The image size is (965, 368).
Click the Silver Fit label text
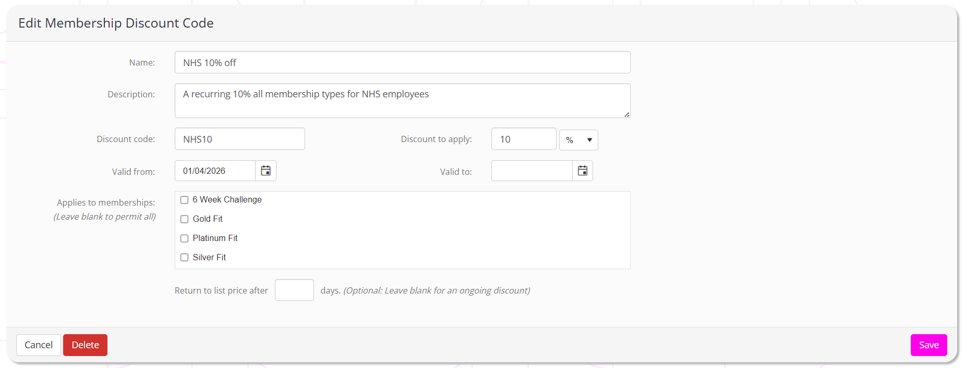[x=209, y=258]
